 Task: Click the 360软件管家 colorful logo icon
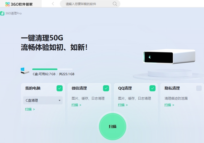coord(8,4)
